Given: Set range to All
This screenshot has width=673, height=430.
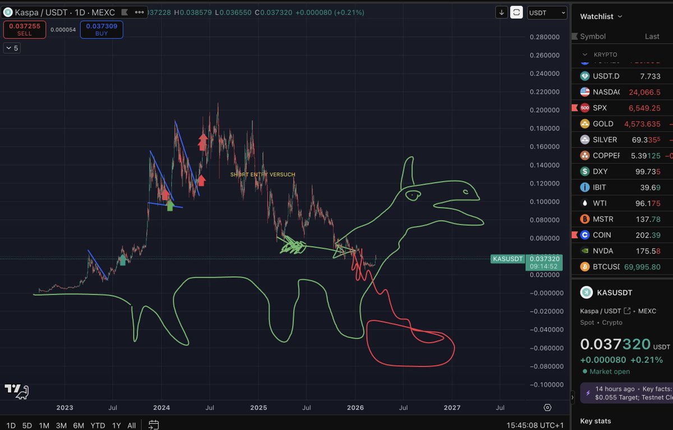Looking at the screenshot, I should [x=131, y=425].
